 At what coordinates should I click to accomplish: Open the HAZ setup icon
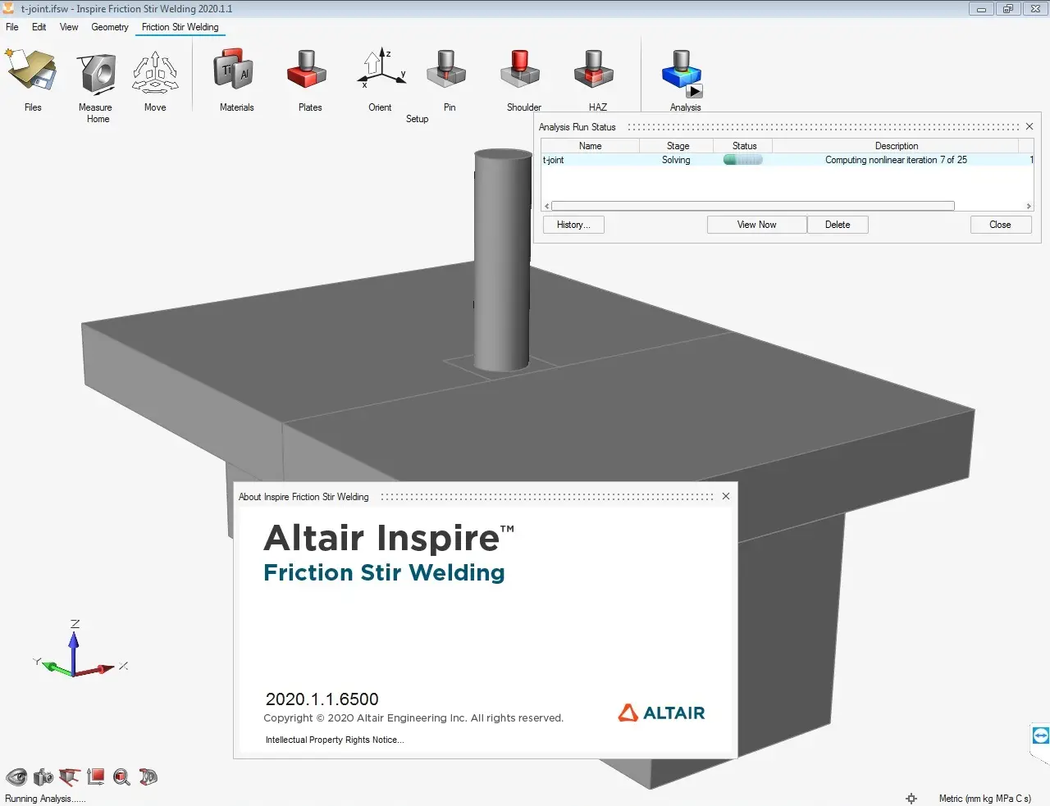click(594, 70)
